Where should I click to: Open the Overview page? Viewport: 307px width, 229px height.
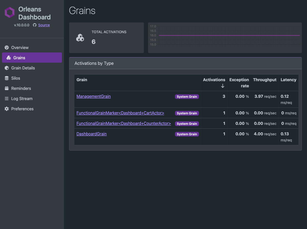tap(32, 47)
